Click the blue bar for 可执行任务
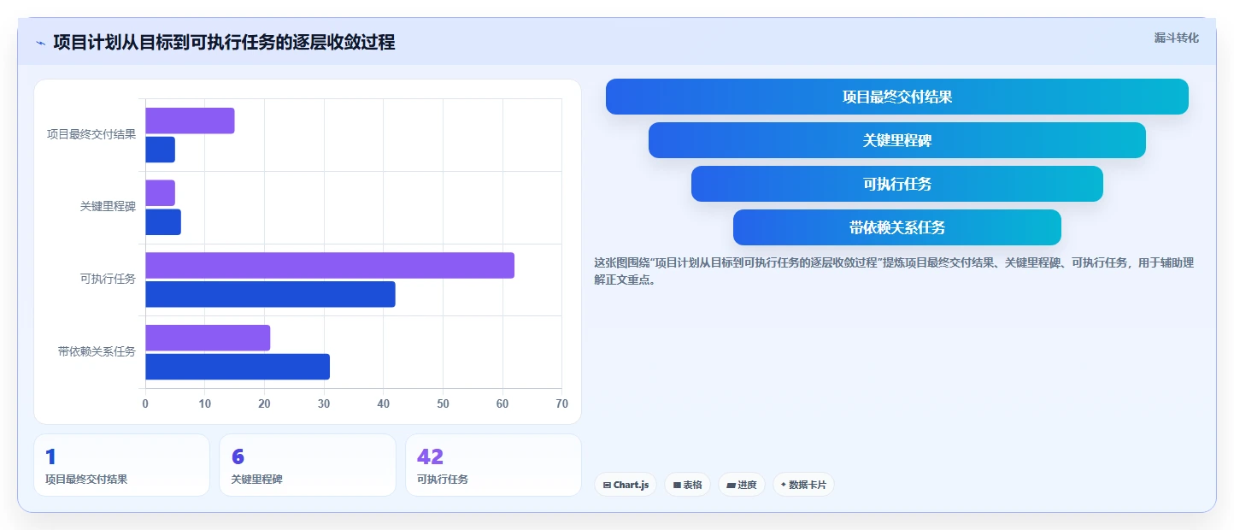The height and width of the screenshot is (530, 1234). click(x=270, y=294)
